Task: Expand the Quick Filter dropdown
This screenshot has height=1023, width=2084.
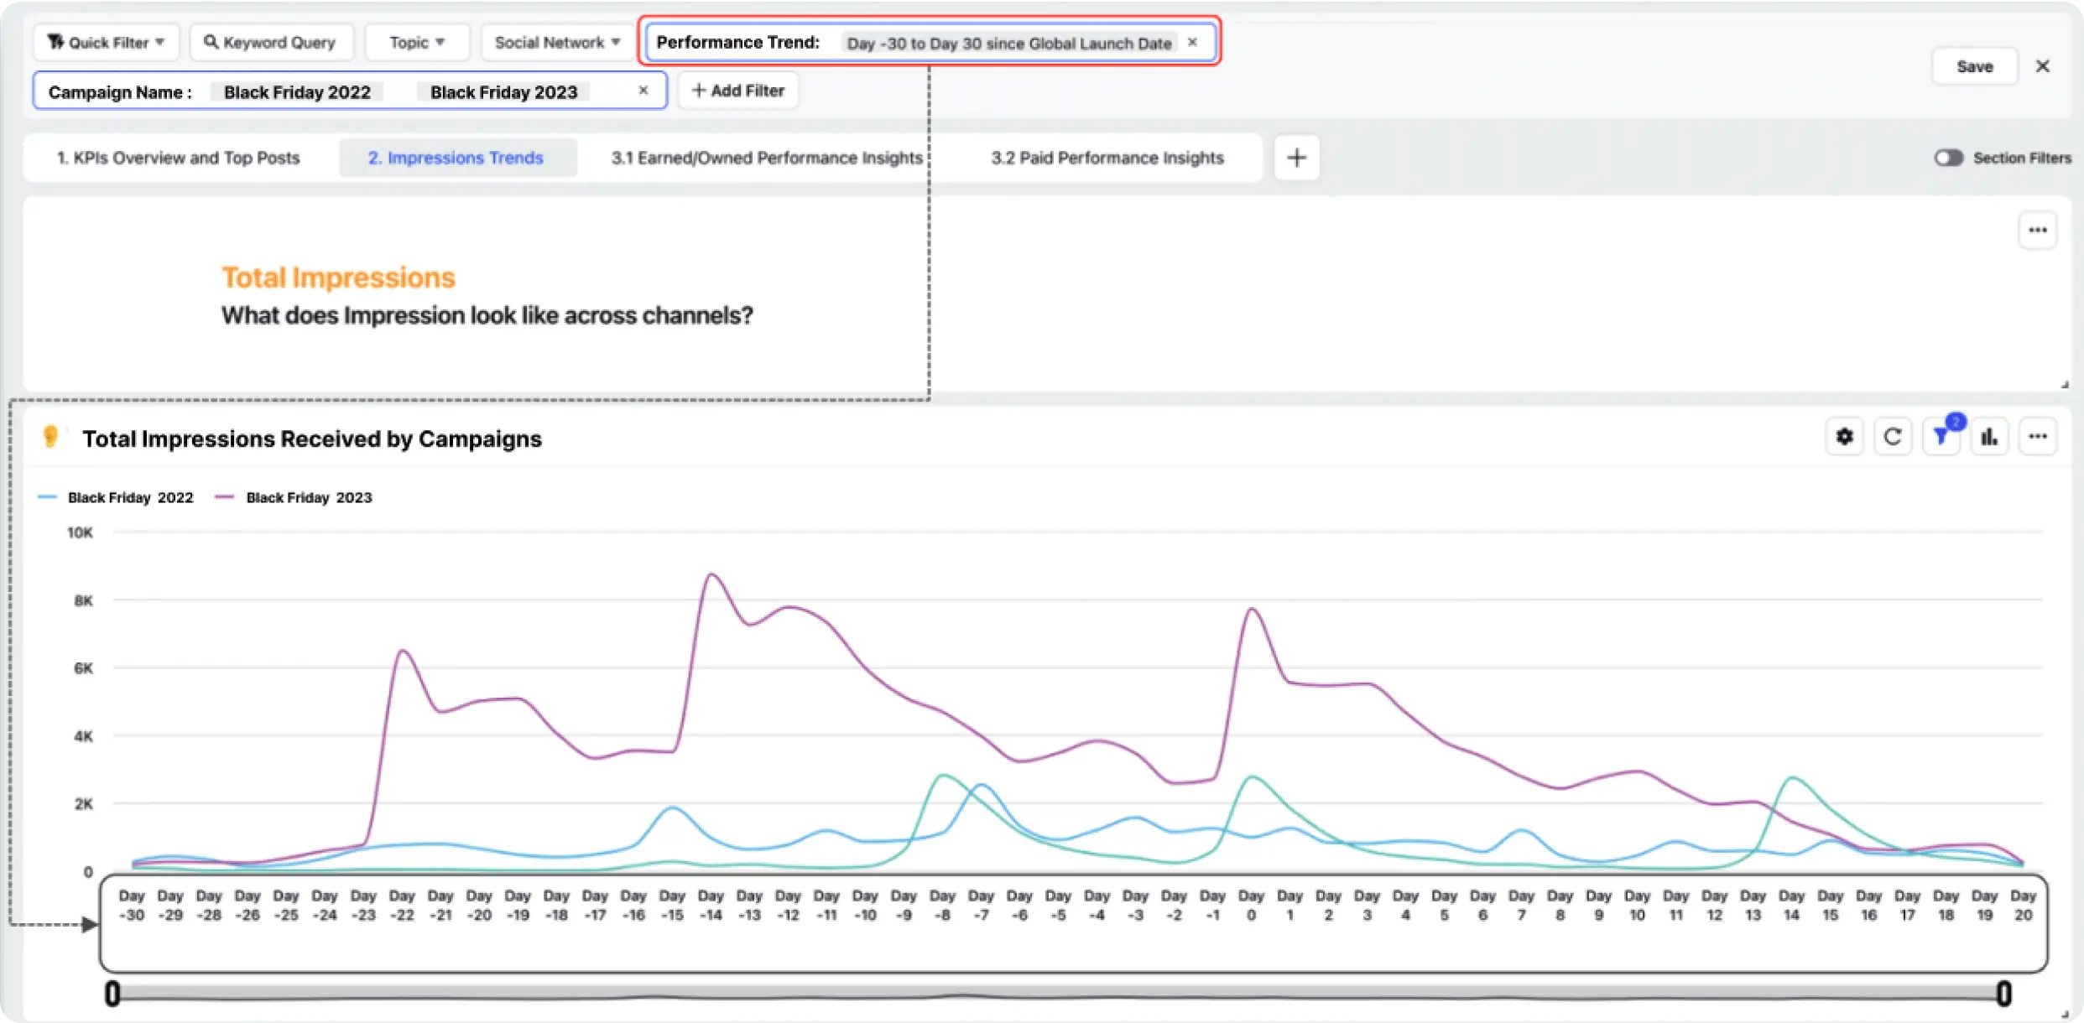Action: [x=107, y=42]
